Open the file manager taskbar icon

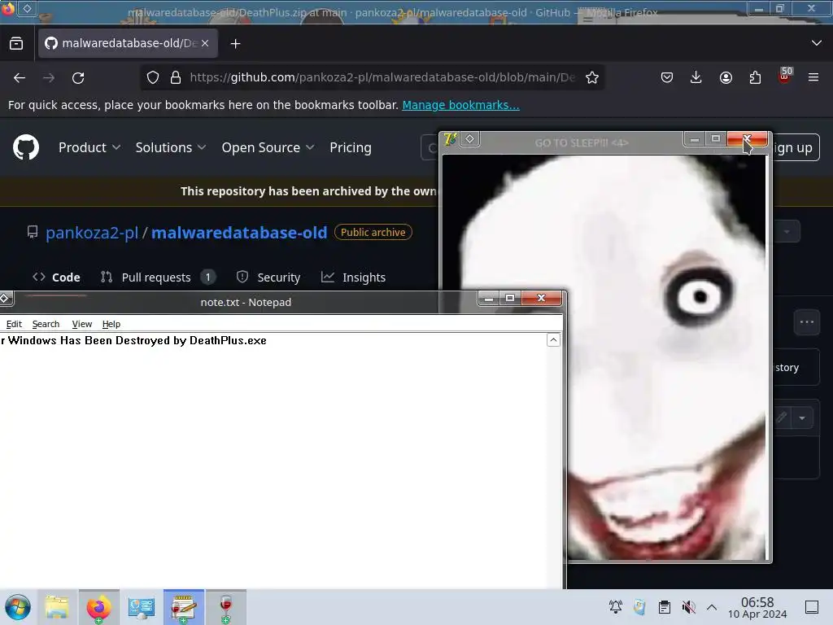[57, 607]
